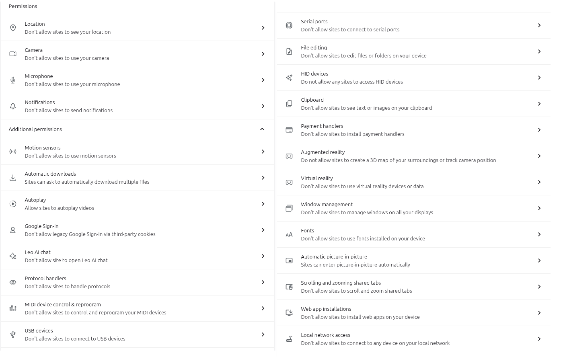The image size is (561, 357).
Task: Click the Leo AI chat icon
Action: [13, 256]
